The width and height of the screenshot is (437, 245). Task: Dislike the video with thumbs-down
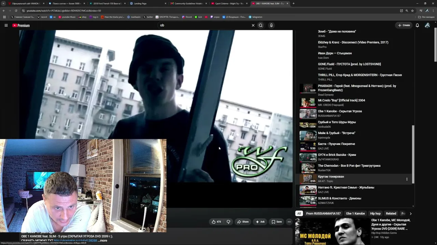tap(228, 222)
